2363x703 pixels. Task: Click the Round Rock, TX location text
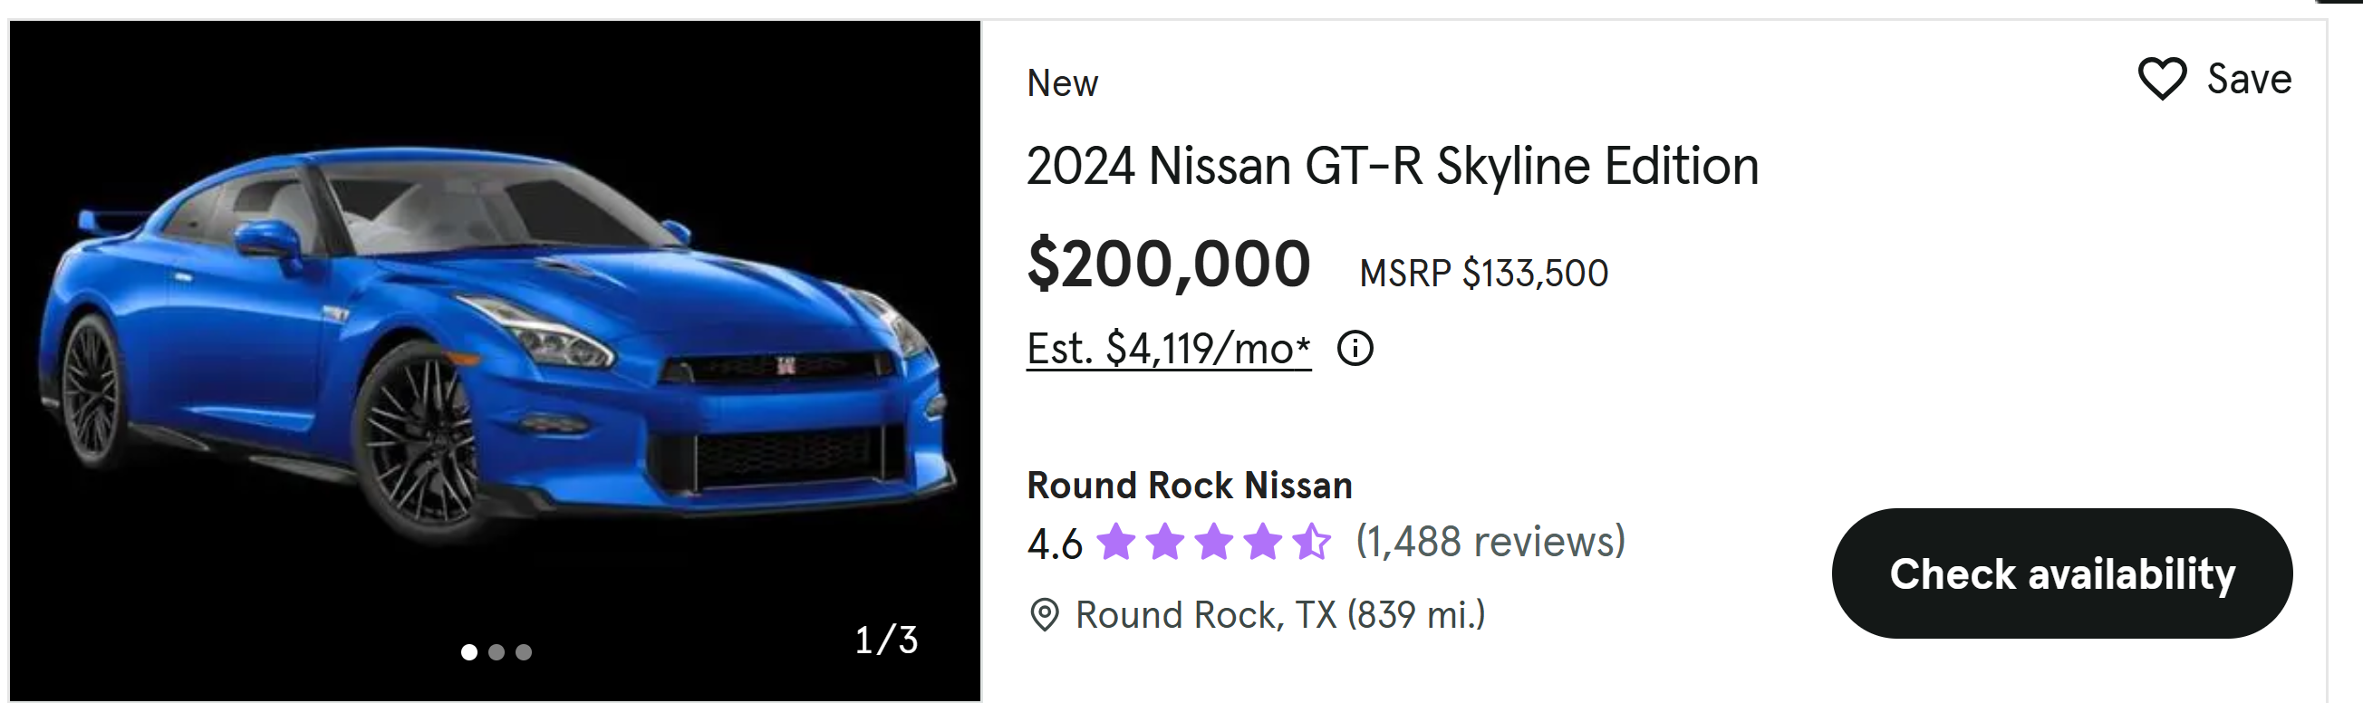click(1279, 615)
